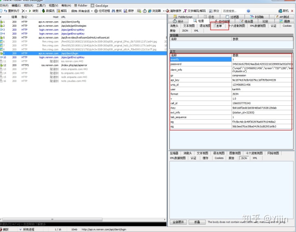
Task: Open the 工具(T) menu
Action: (x=41, y=6)
